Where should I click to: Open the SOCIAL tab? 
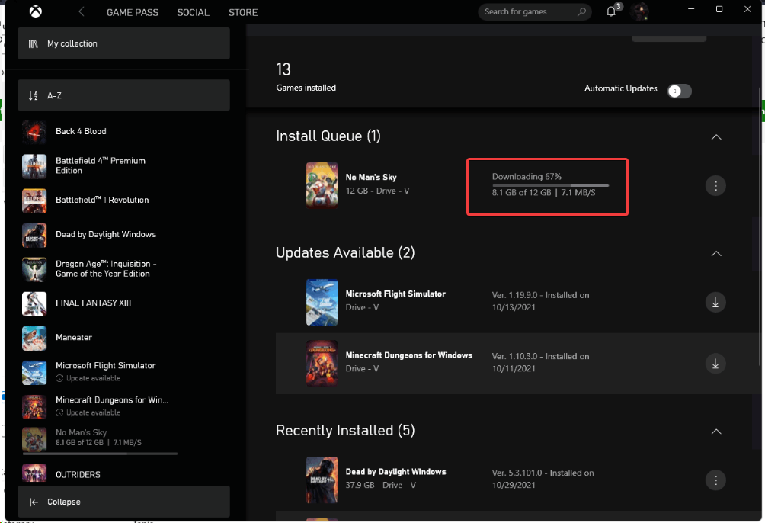pyautogui.click(x=193, y=12)
